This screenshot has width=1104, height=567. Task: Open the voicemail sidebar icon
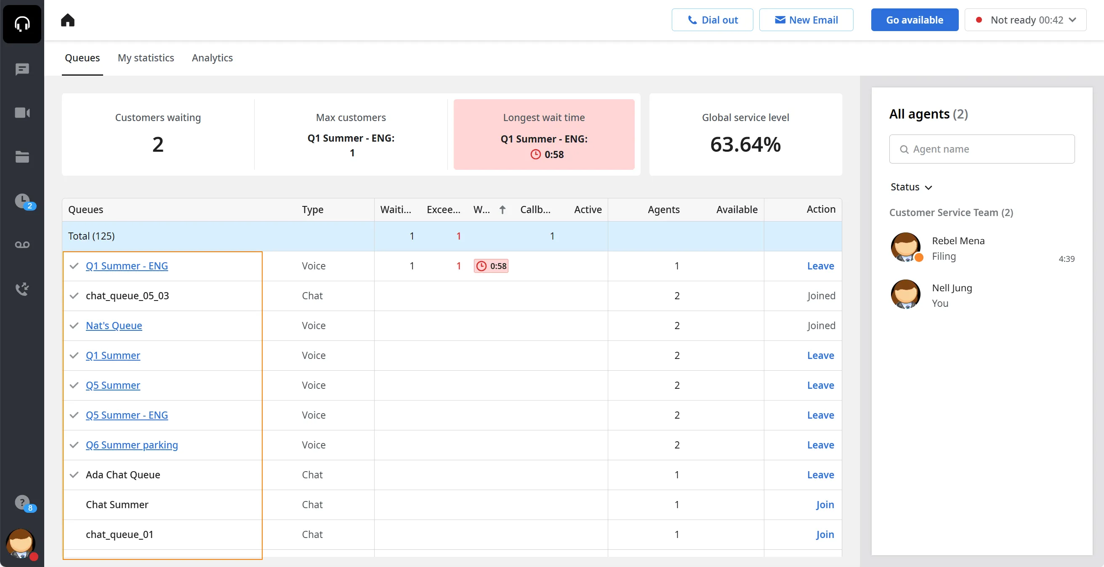tap(22, 244)
